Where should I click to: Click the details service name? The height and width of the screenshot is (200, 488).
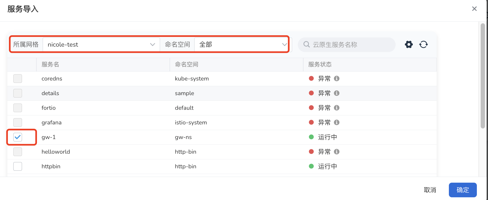click(50, 93)
